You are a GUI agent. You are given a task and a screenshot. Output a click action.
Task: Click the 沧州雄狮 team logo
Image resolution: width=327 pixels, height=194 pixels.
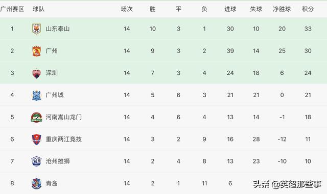pos(36,161)
